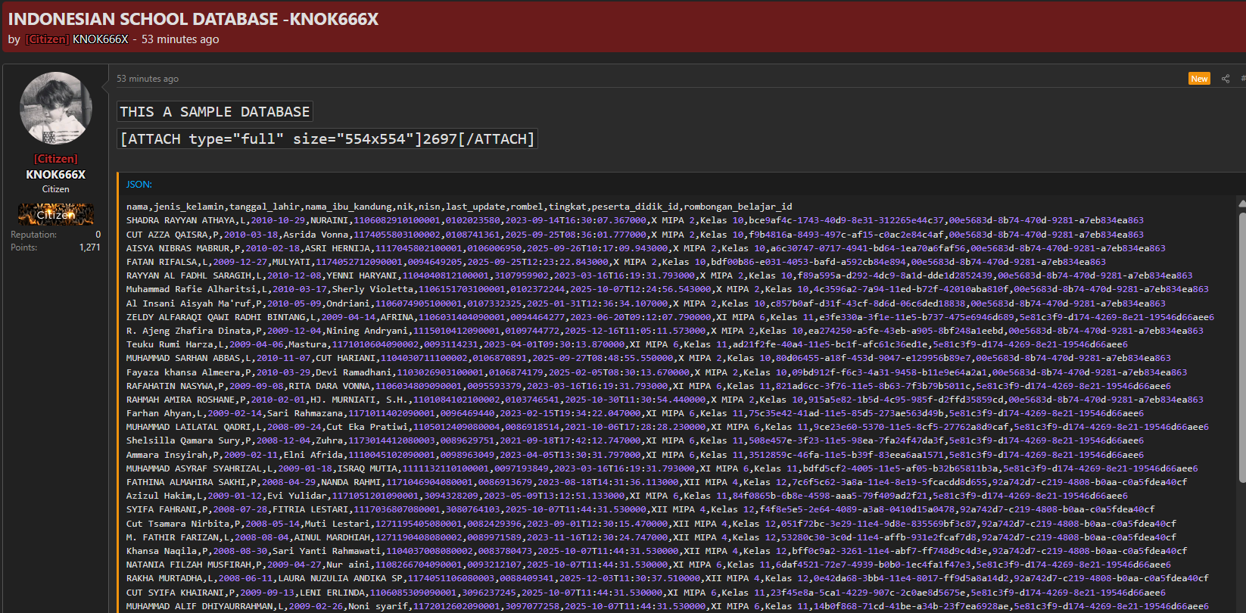The height and width of the screenshot is (613, 1246).
Task: Click the 'THIS A SAMPLE DATABASE' text
Action: (x=215, y=112)
